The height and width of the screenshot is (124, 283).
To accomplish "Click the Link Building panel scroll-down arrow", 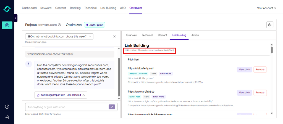I will [x=272, y=113].
